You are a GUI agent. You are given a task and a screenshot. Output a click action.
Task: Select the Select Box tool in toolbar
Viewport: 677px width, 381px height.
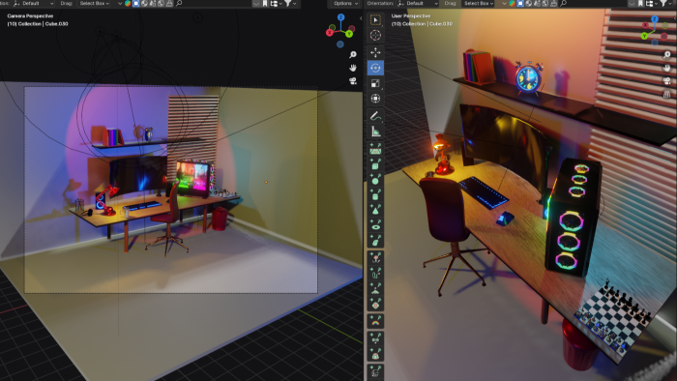pyautogui.click(x=375, y=20)
